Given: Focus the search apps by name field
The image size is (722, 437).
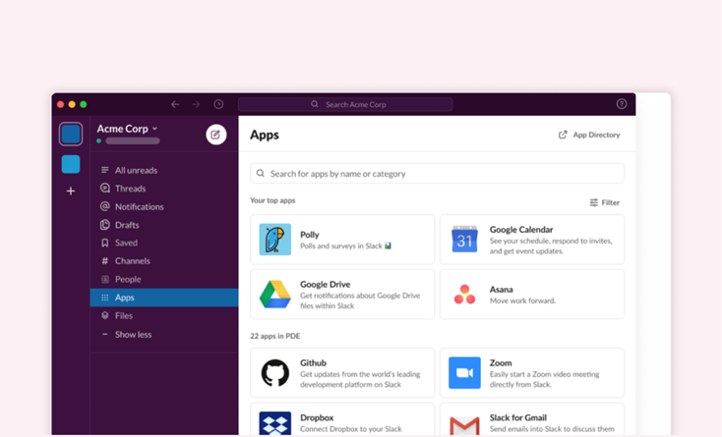Looking at the screenshot, I should [x=437, y=174].
